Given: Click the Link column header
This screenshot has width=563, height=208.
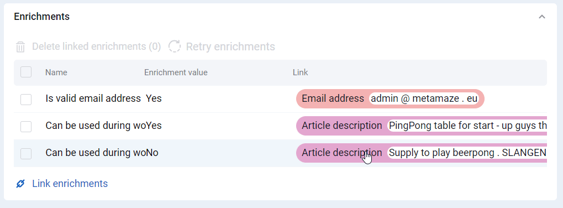Looking at the screenshot, I should coord(300,72).
